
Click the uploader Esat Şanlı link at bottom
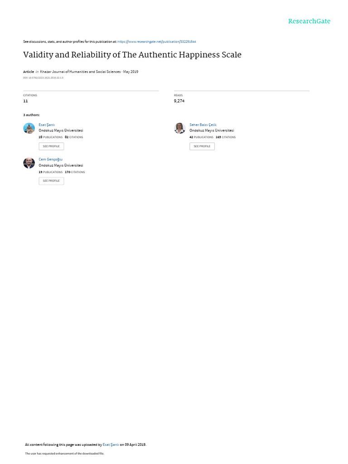tap(111, 445)
